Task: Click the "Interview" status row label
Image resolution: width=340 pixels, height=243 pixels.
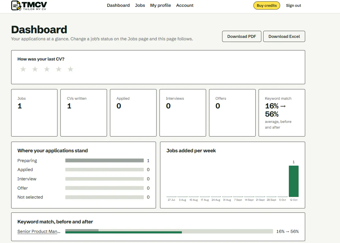Action: click(x=27, y=179)
